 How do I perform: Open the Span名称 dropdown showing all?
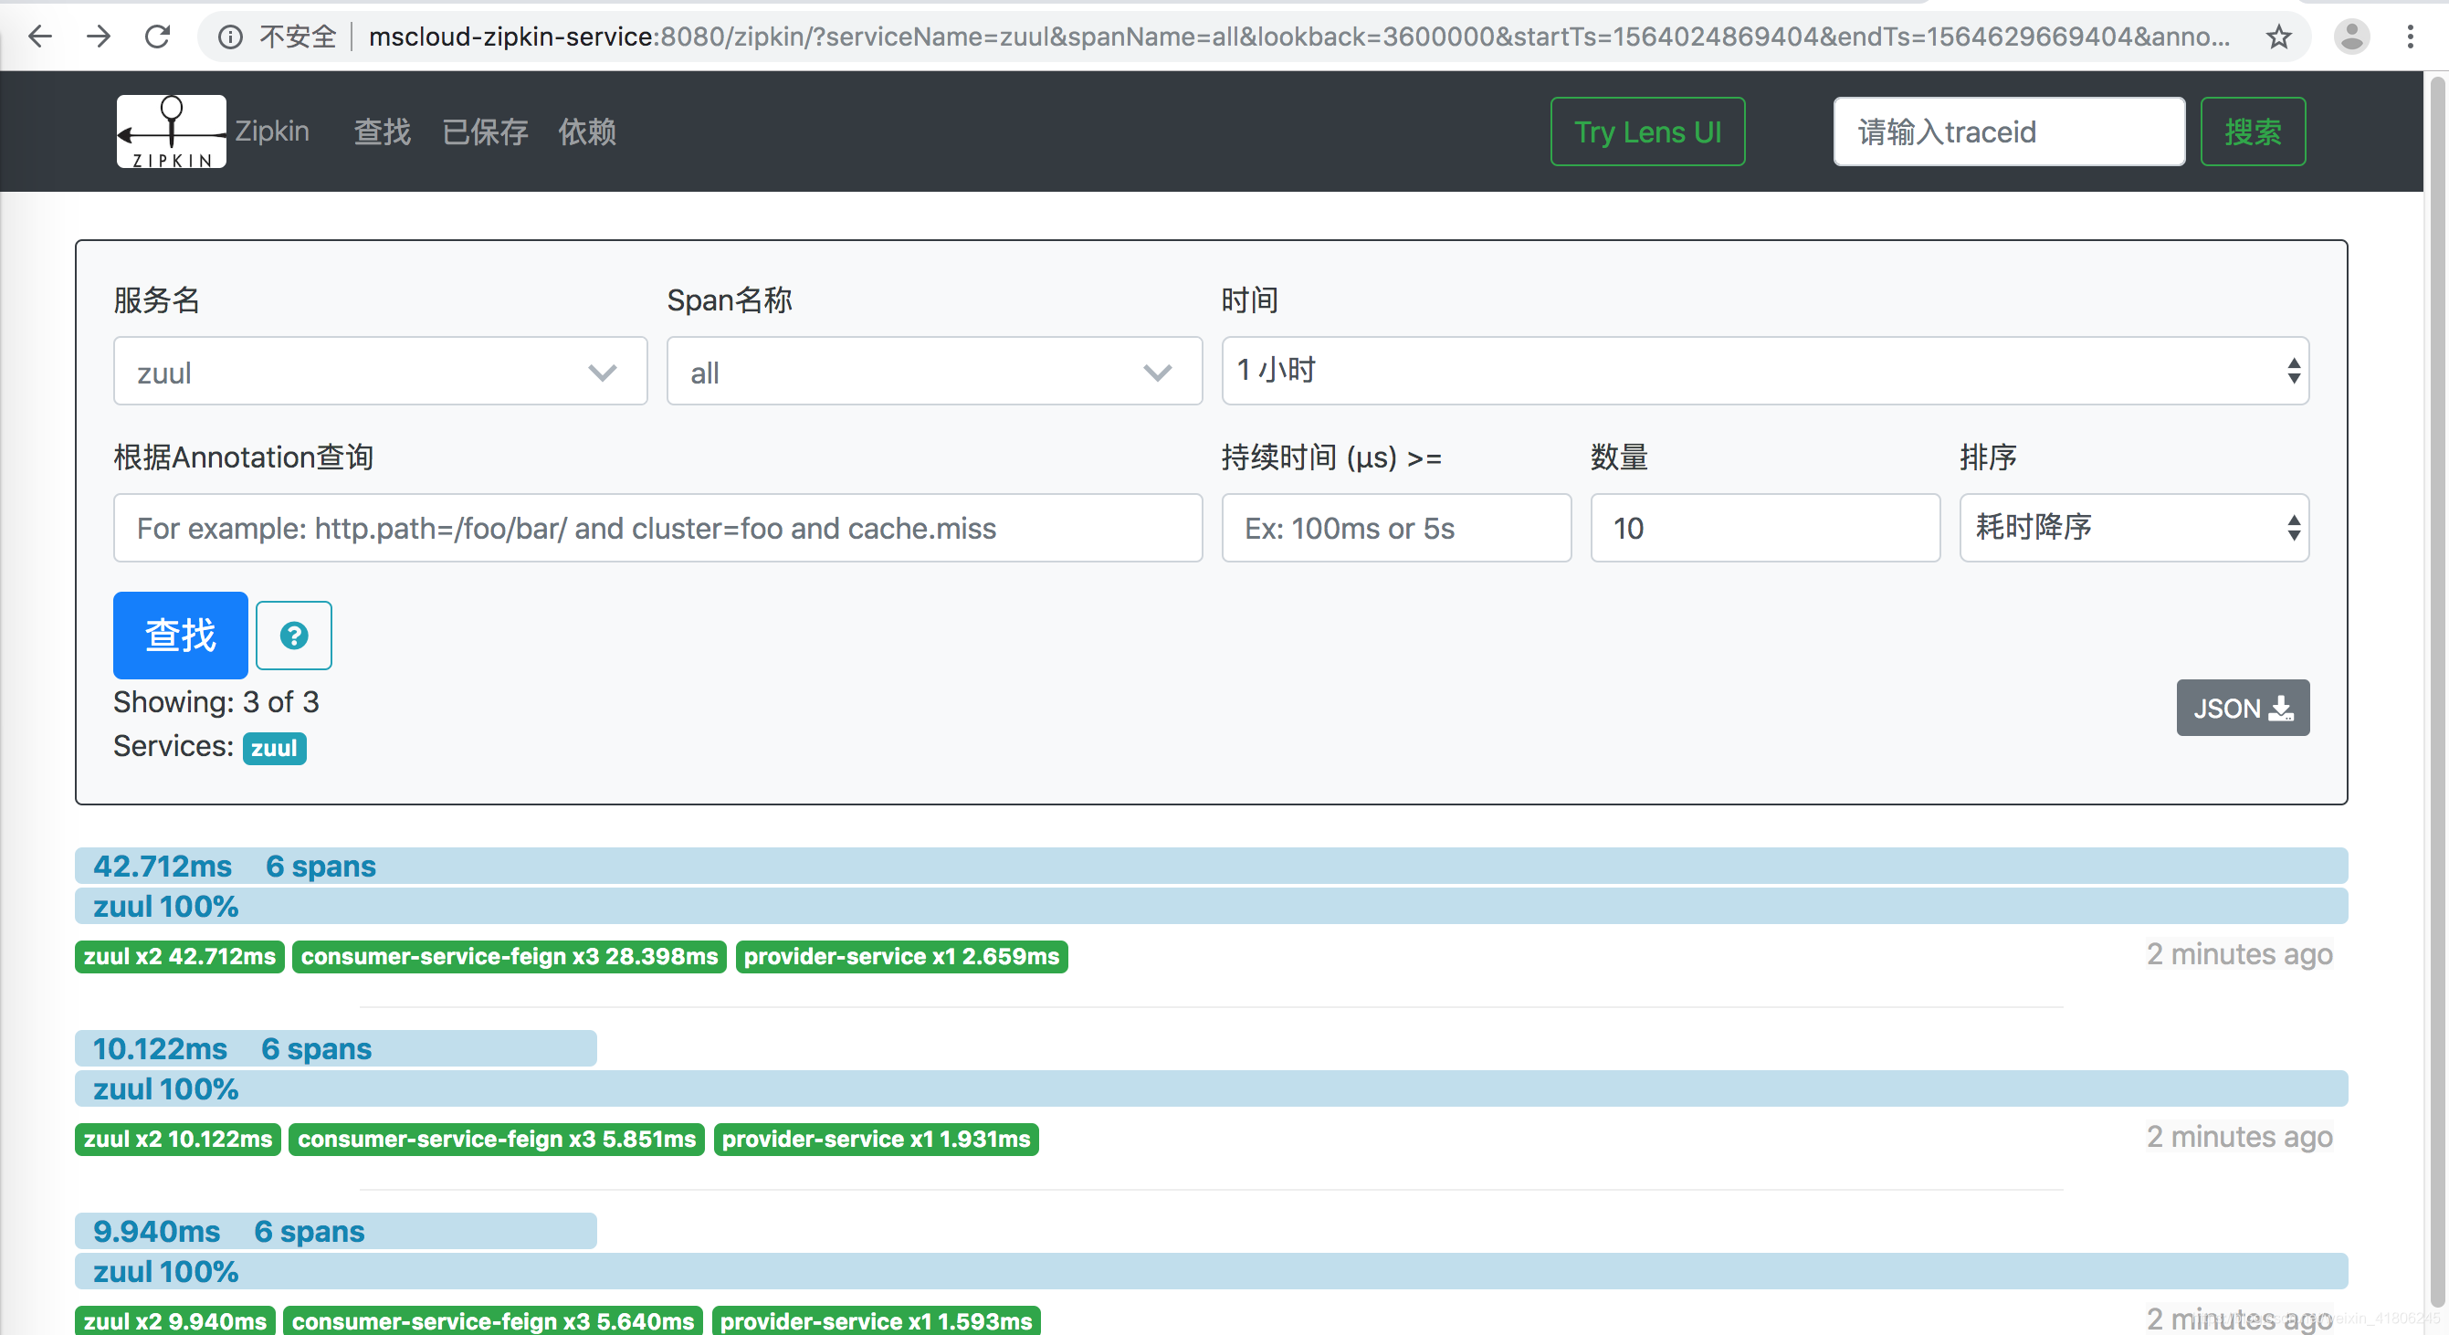pyautogui.click(x=934, y=371)
